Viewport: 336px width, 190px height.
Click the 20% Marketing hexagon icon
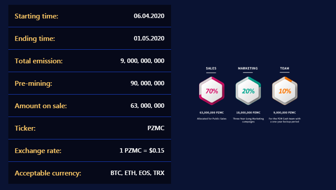point(248,91)
